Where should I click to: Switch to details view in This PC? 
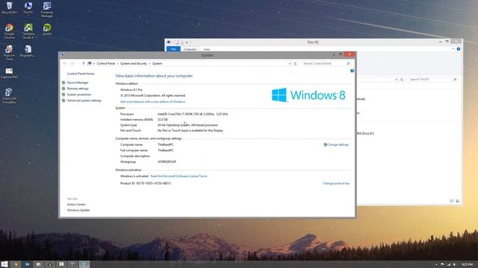452,201
